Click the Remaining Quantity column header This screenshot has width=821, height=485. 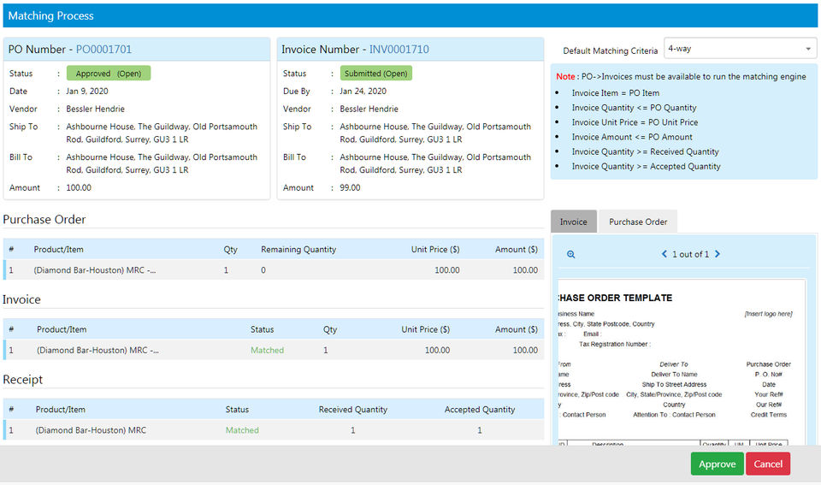pos(298,249)
